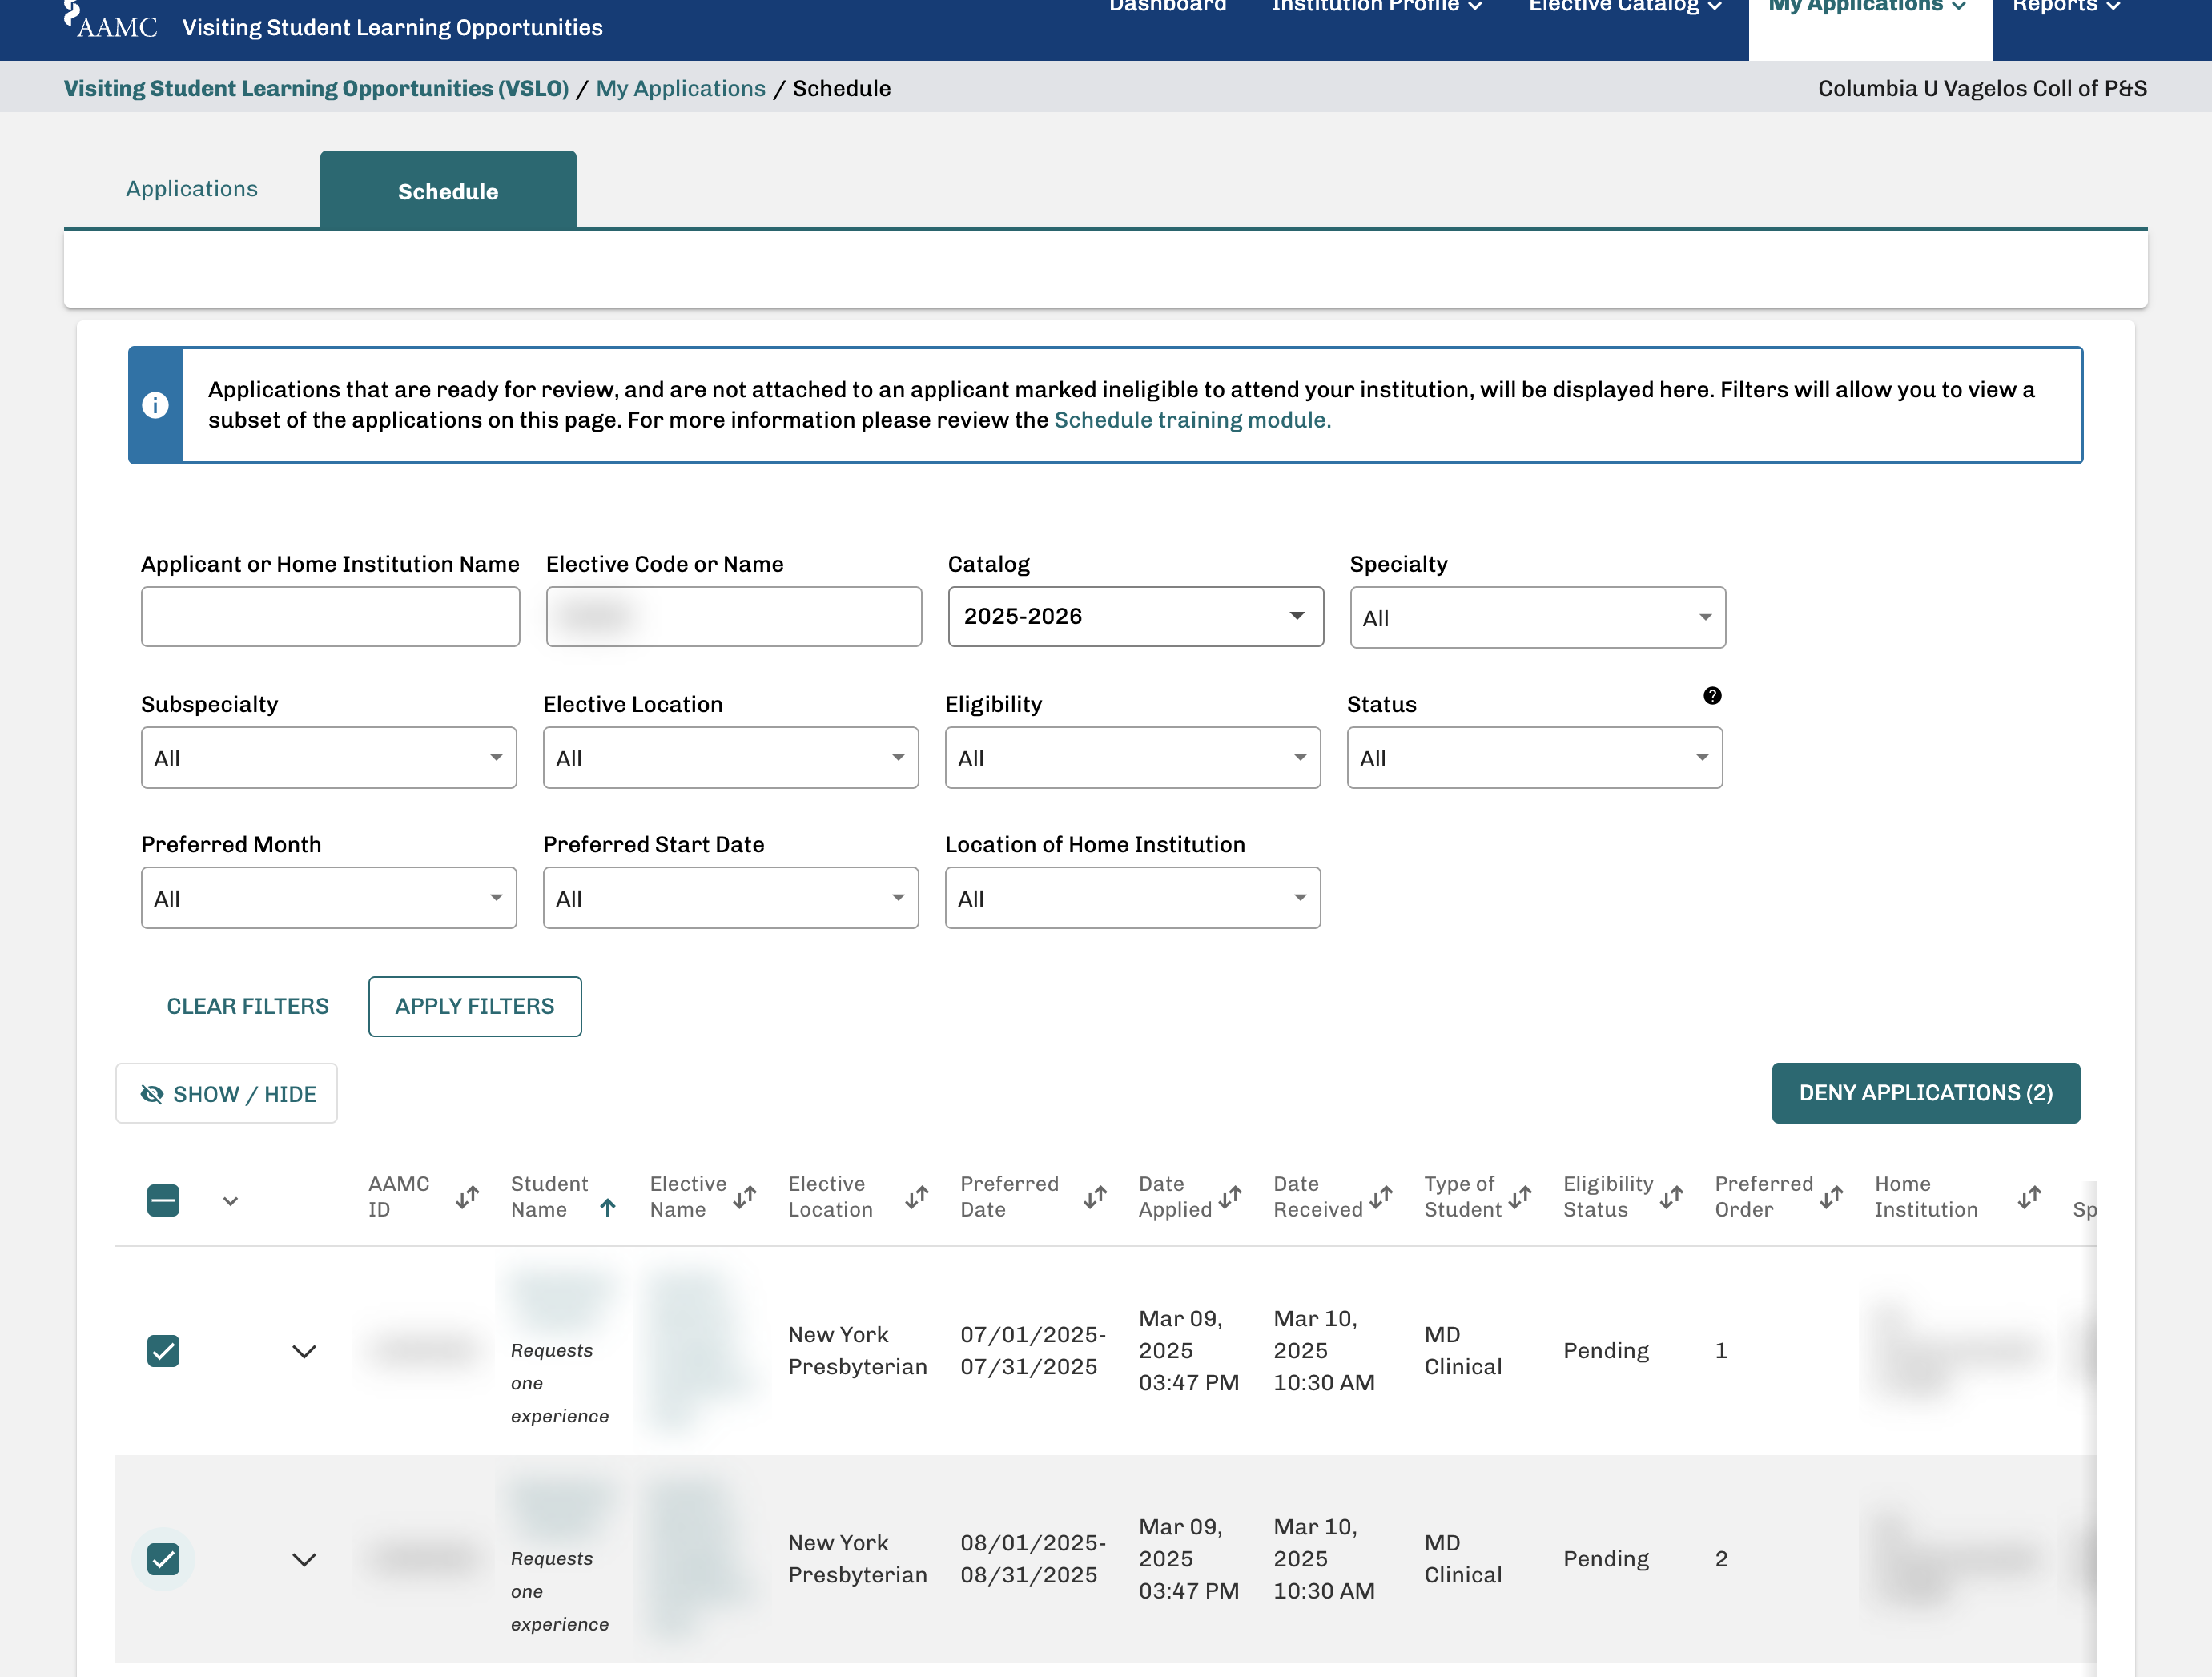
Task: Open the Eligibility dropdown
Action: (1132, 757)
